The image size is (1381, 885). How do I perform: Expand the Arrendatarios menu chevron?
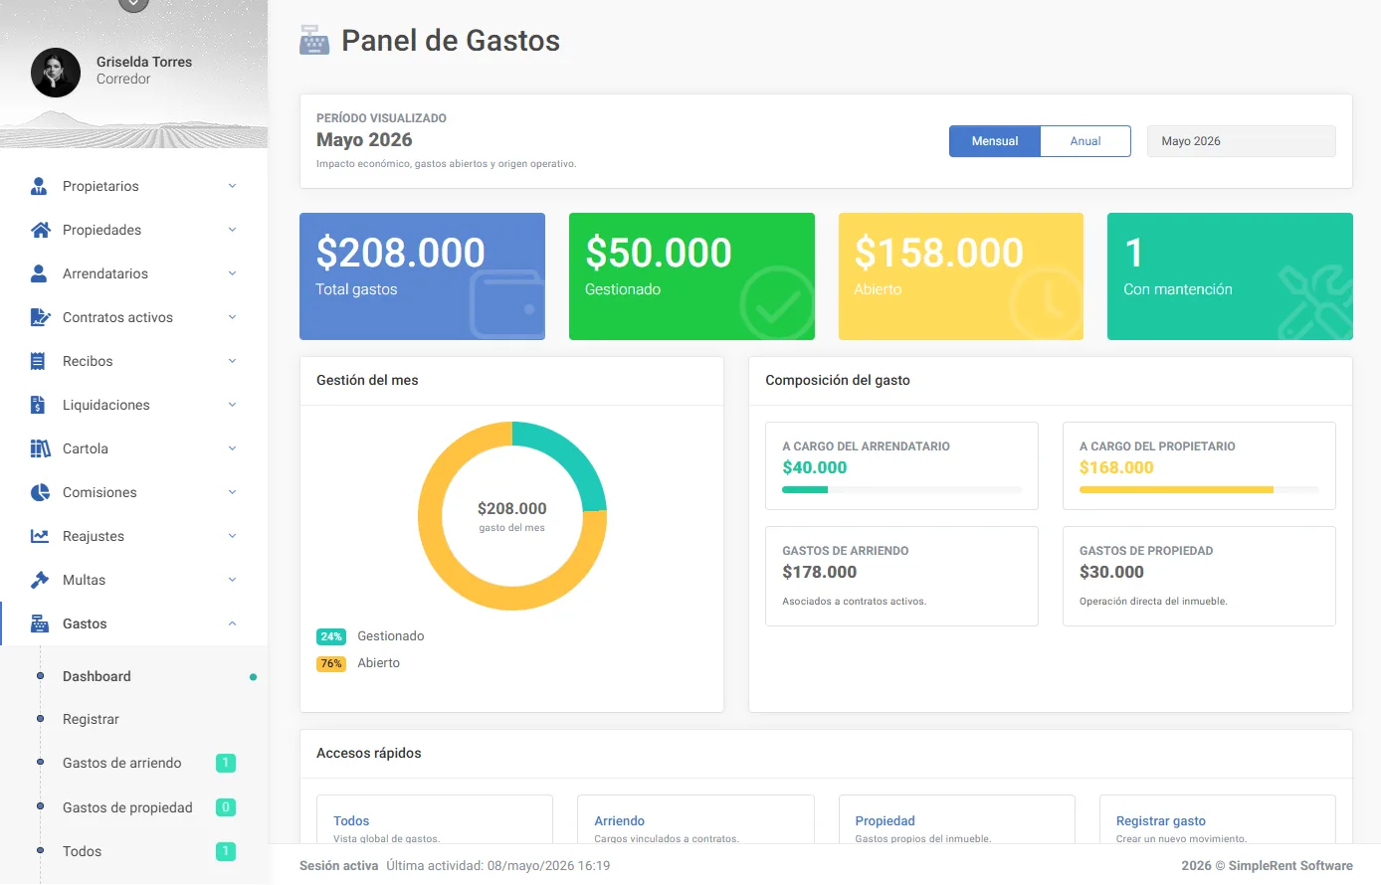coord(232,273)
